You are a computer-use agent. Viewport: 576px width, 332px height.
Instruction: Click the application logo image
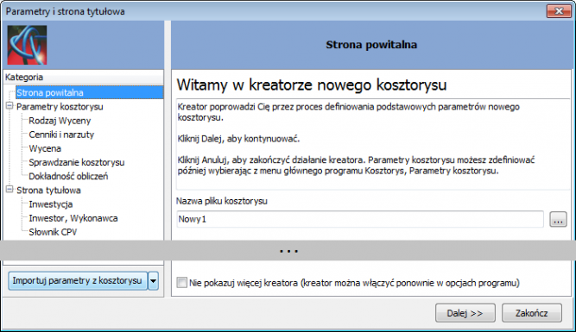tap(27, 45)
